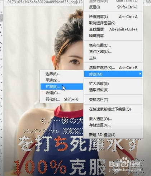
Task: Click the document tab filename
Action: pos(45,2)
